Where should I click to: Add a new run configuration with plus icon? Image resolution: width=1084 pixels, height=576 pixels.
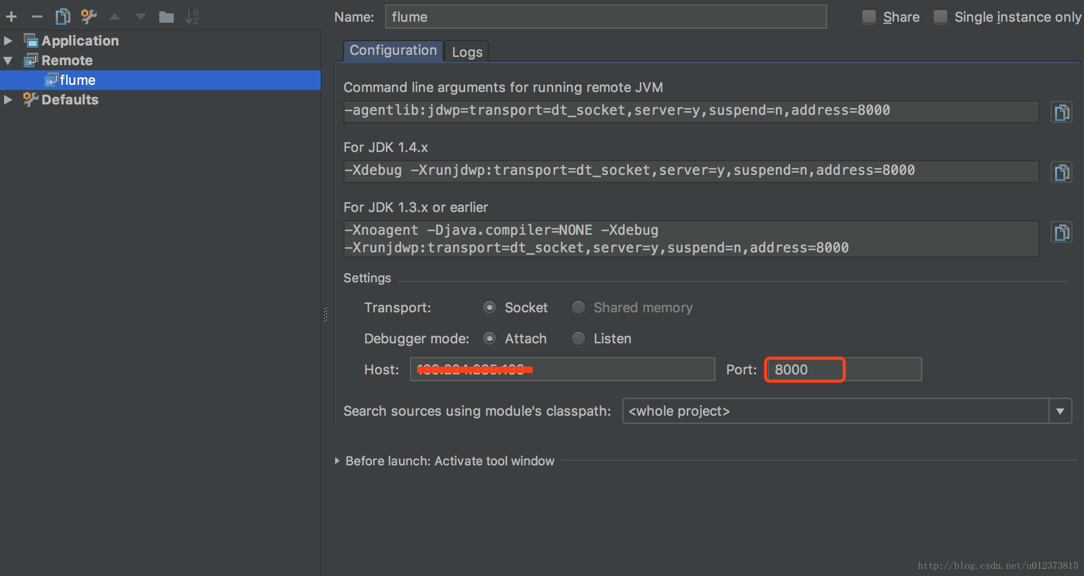pos(11,17)
